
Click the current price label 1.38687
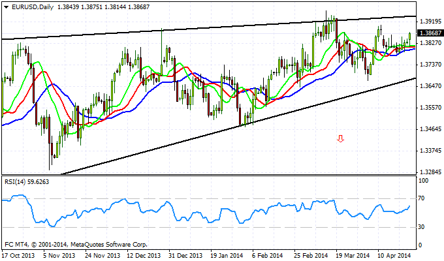tap(431, 33)
